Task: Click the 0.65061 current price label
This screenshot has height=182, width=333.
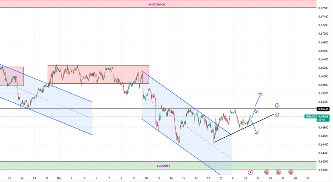Action: click(x=323, y=117)
